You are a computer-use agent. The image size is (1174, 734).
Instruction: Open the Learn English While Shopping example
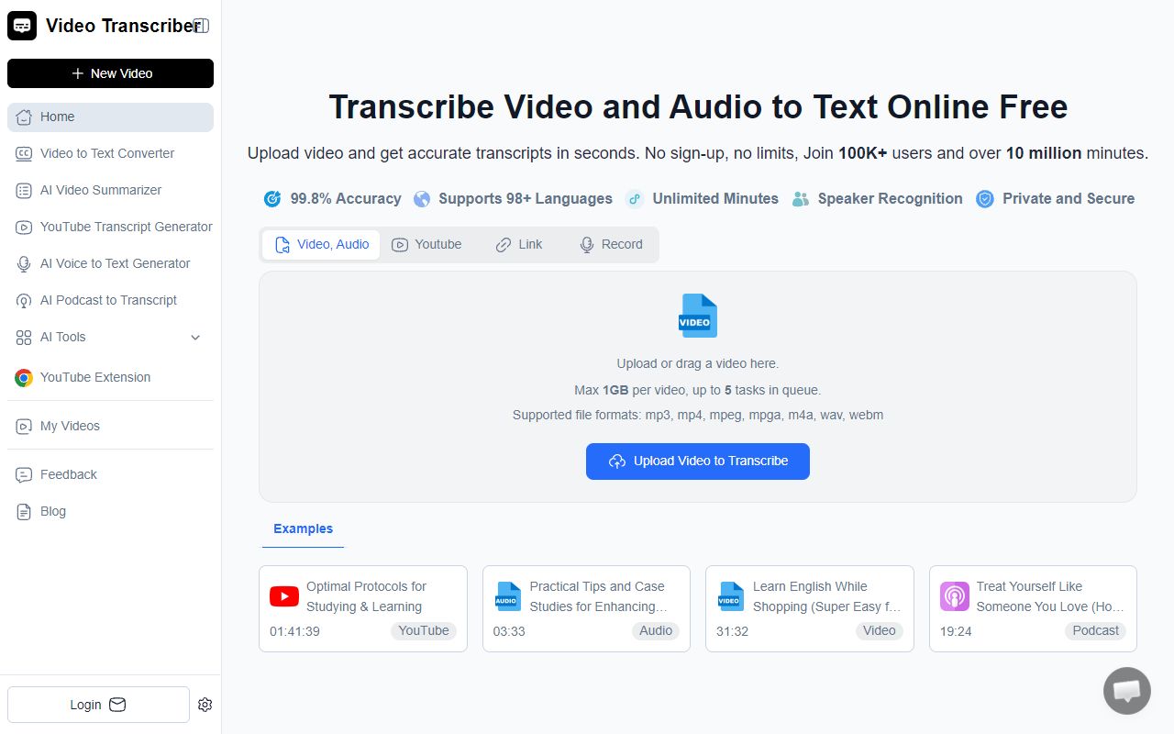[x=809, y=608]
